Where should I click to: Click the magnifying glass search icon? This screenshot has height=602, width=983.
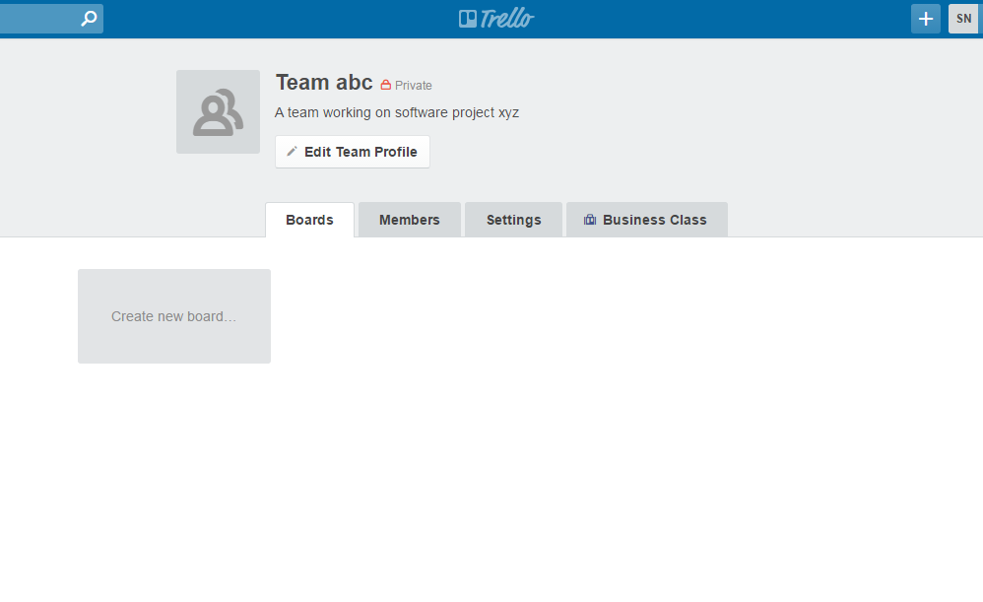point(89,18)
